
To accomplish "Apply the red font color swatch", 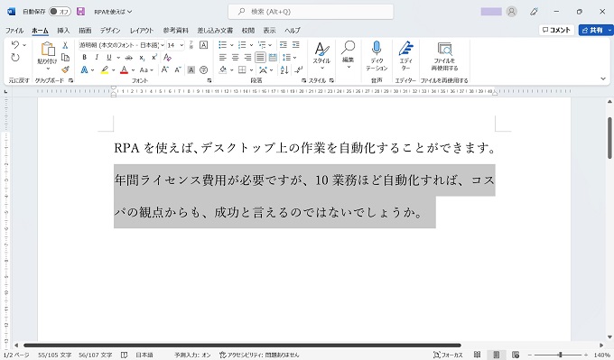I will (x=124, y=70).
